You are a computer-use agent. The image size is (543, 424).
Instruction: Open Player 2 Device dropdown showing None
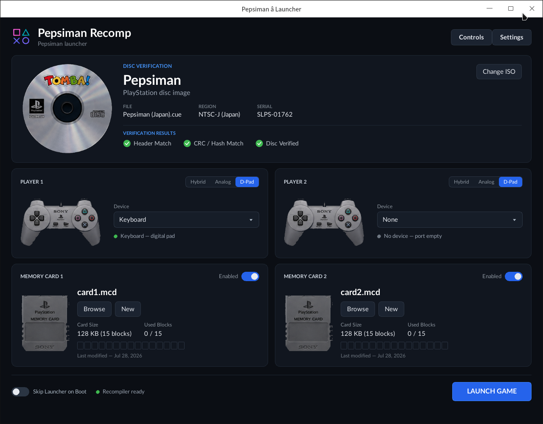coord(450,220)
